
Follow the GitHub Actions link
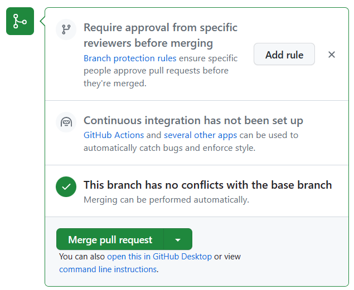(x=114, y=135)
